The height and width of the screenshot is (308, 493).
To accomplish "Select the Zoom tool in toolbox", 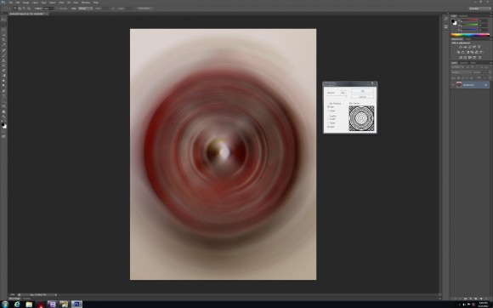I will (3, 117).
